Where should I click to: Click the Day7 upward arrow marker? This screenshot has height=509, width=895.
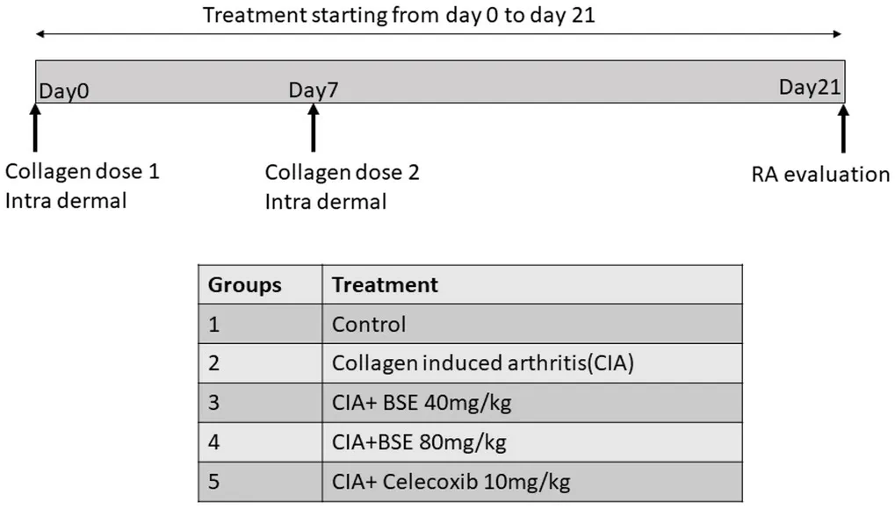pyautogui.click(x=313, y=128)
